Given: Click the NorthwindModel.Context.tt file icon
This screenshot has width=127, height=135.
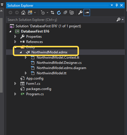Looking at the screenshot, I should tap(33, 57).
